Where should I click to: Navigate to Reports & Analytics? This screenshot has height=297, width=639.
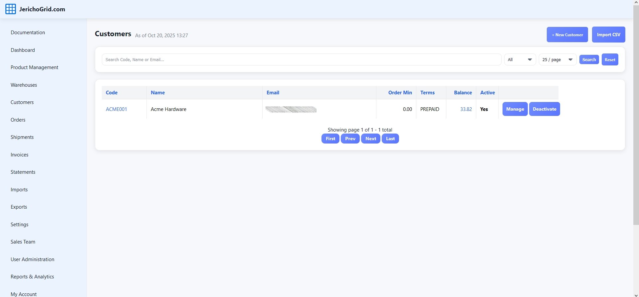tap(32, 277)
